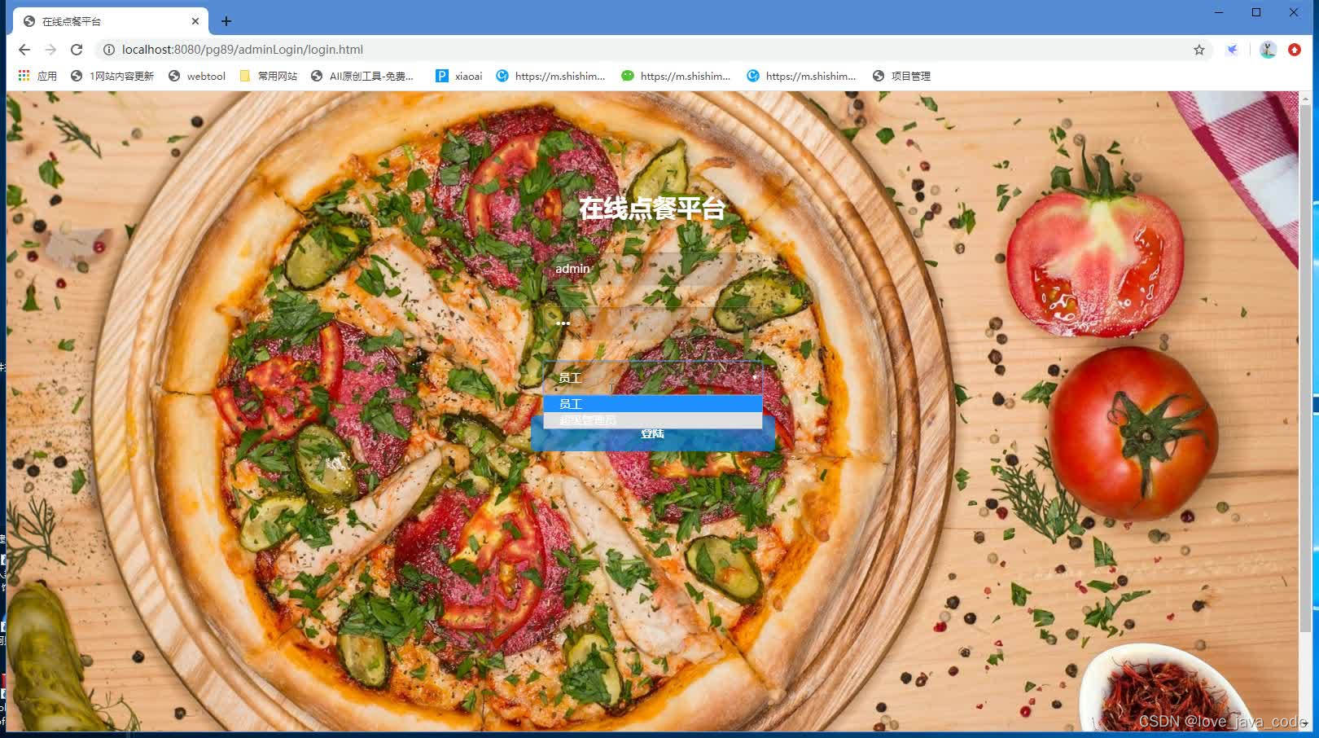This screenshot has width=1319, height=738.
Task: Open the 应用 apps shortcut
Action: coord(37,76)
